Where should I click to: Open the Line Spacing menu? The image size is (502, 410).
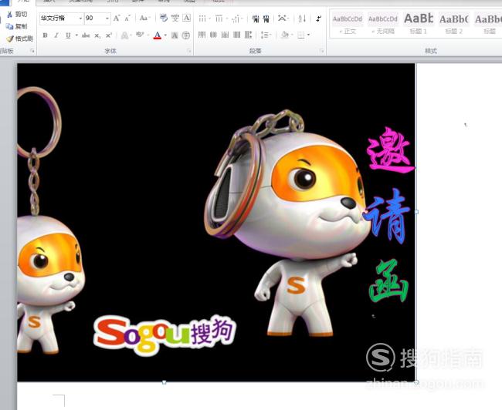tap(266, 35)
